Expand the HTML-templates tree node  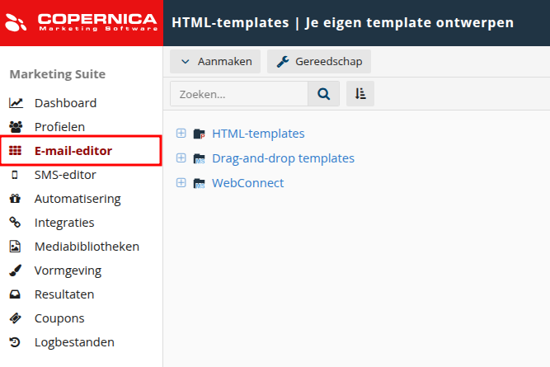click(x=181, y=134)
